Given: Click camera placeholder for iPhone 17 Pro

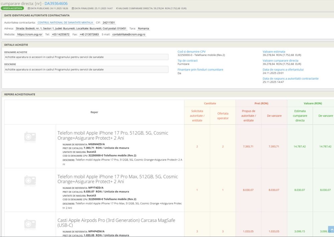Looking at the screenshot, I should [30, 137].
